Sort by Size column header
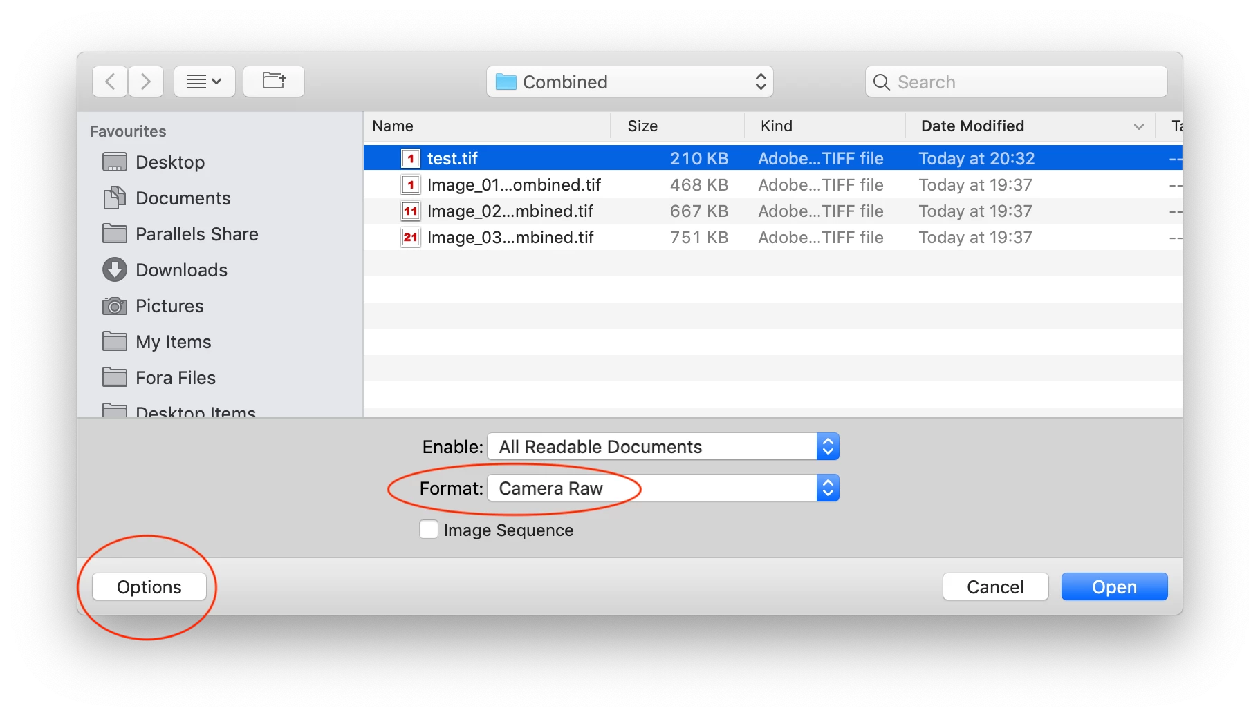Image resolution: width=1260 pixels, height=717 pixels. pos(678,126)
